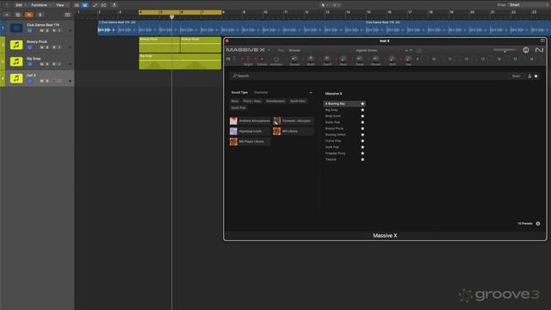
Task: Click the yellow cycle range in ruler
Action: 180,12
